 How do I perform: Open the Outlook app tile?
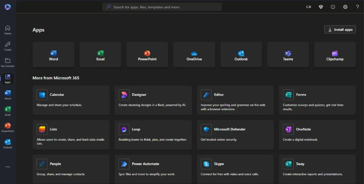point(241,55)
